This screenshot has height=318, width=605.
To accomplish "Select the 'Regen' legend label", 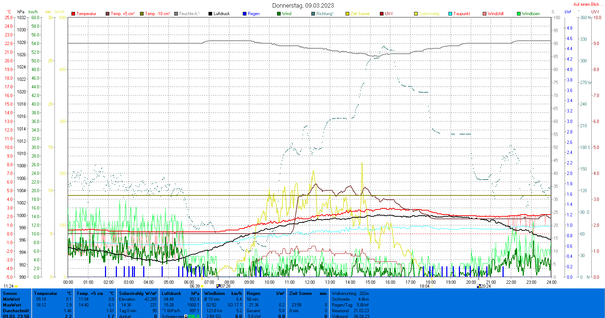I will coord(254,14).
